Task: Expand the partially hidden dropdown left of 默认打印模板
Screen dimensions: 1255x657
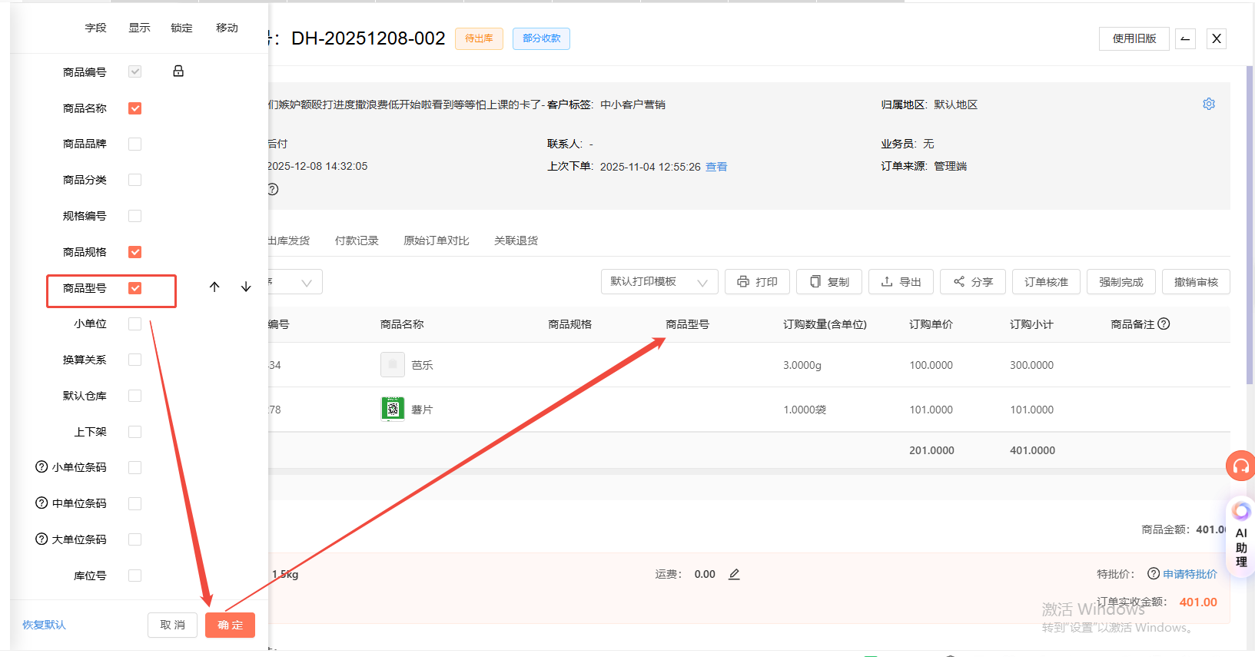Action: 296,282
